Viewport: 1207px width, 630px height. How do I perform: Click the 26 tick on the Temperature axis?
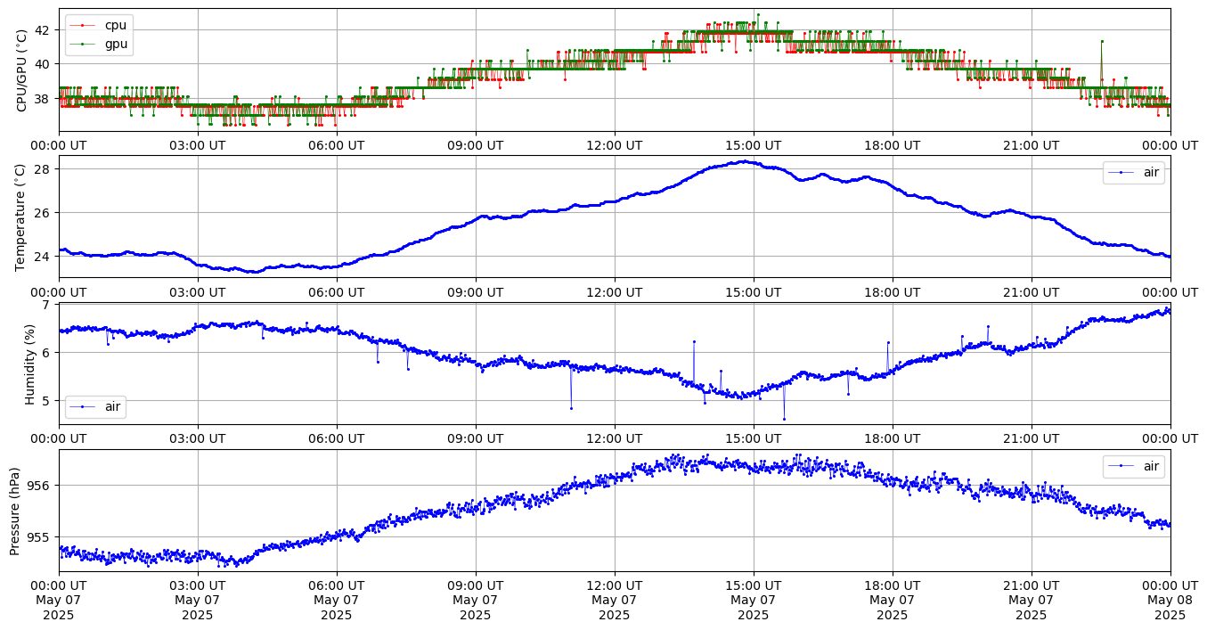[44, 213]
